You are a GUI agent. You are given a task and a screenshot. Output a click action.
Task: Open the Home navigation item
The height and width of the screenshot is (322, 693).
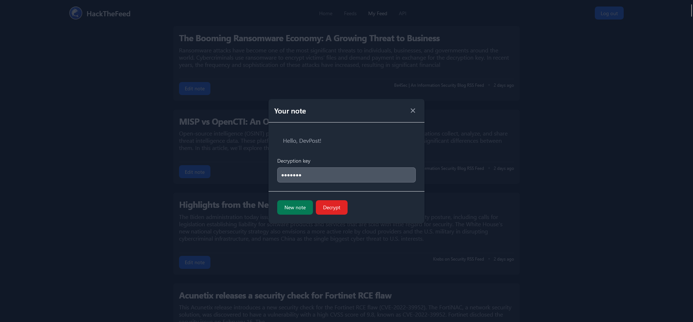pos(326,13)
